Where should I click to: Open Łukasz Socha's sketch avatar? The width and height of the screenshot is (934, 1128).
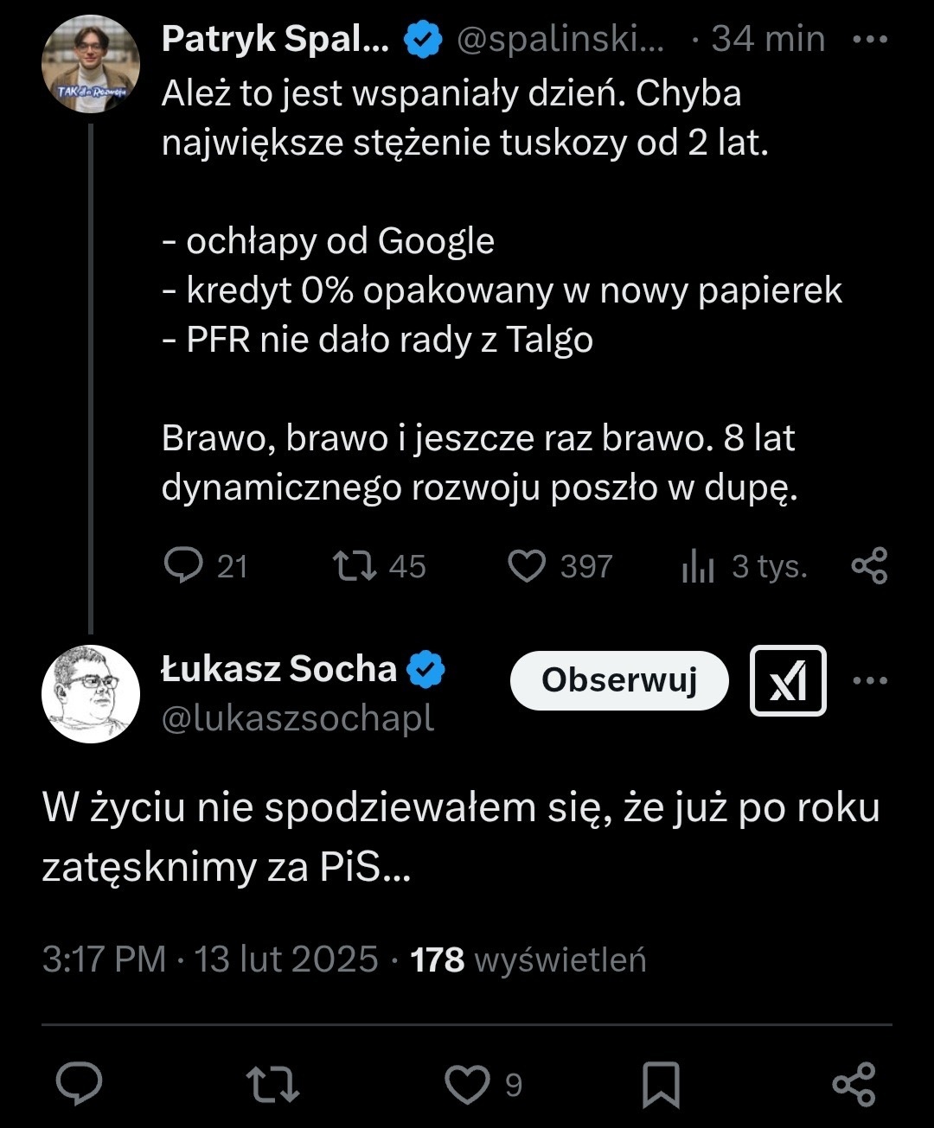(91, 694)
